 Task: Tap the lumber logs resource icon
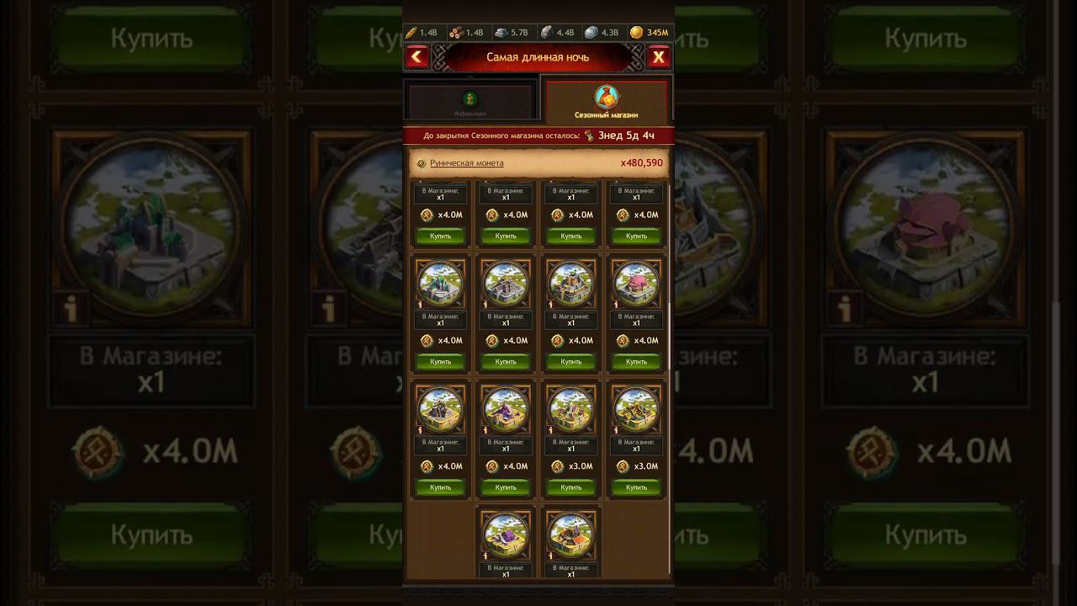[x=456, y=33]
